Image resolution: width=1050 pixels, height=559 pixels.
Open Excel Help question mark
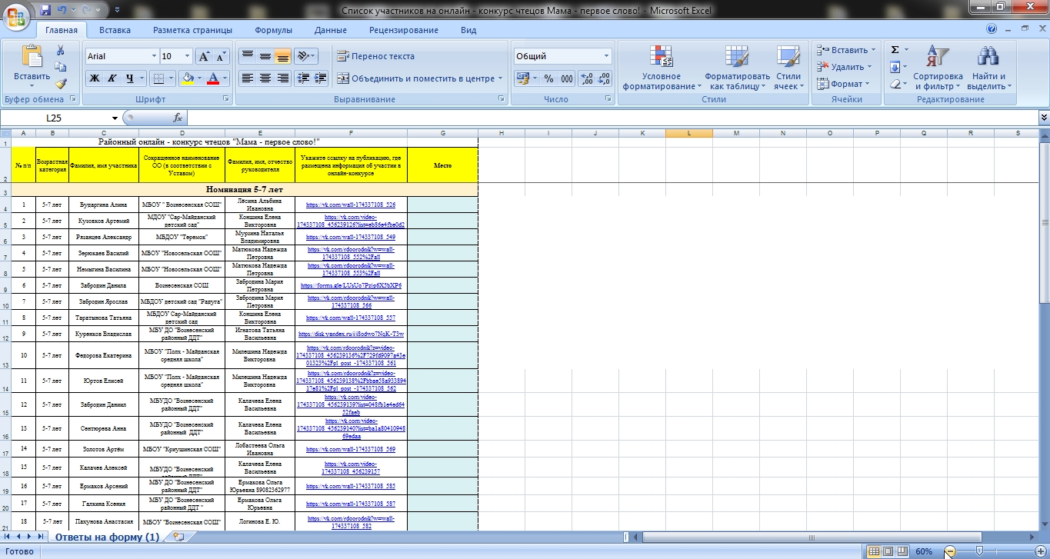(x=992, y=29)
